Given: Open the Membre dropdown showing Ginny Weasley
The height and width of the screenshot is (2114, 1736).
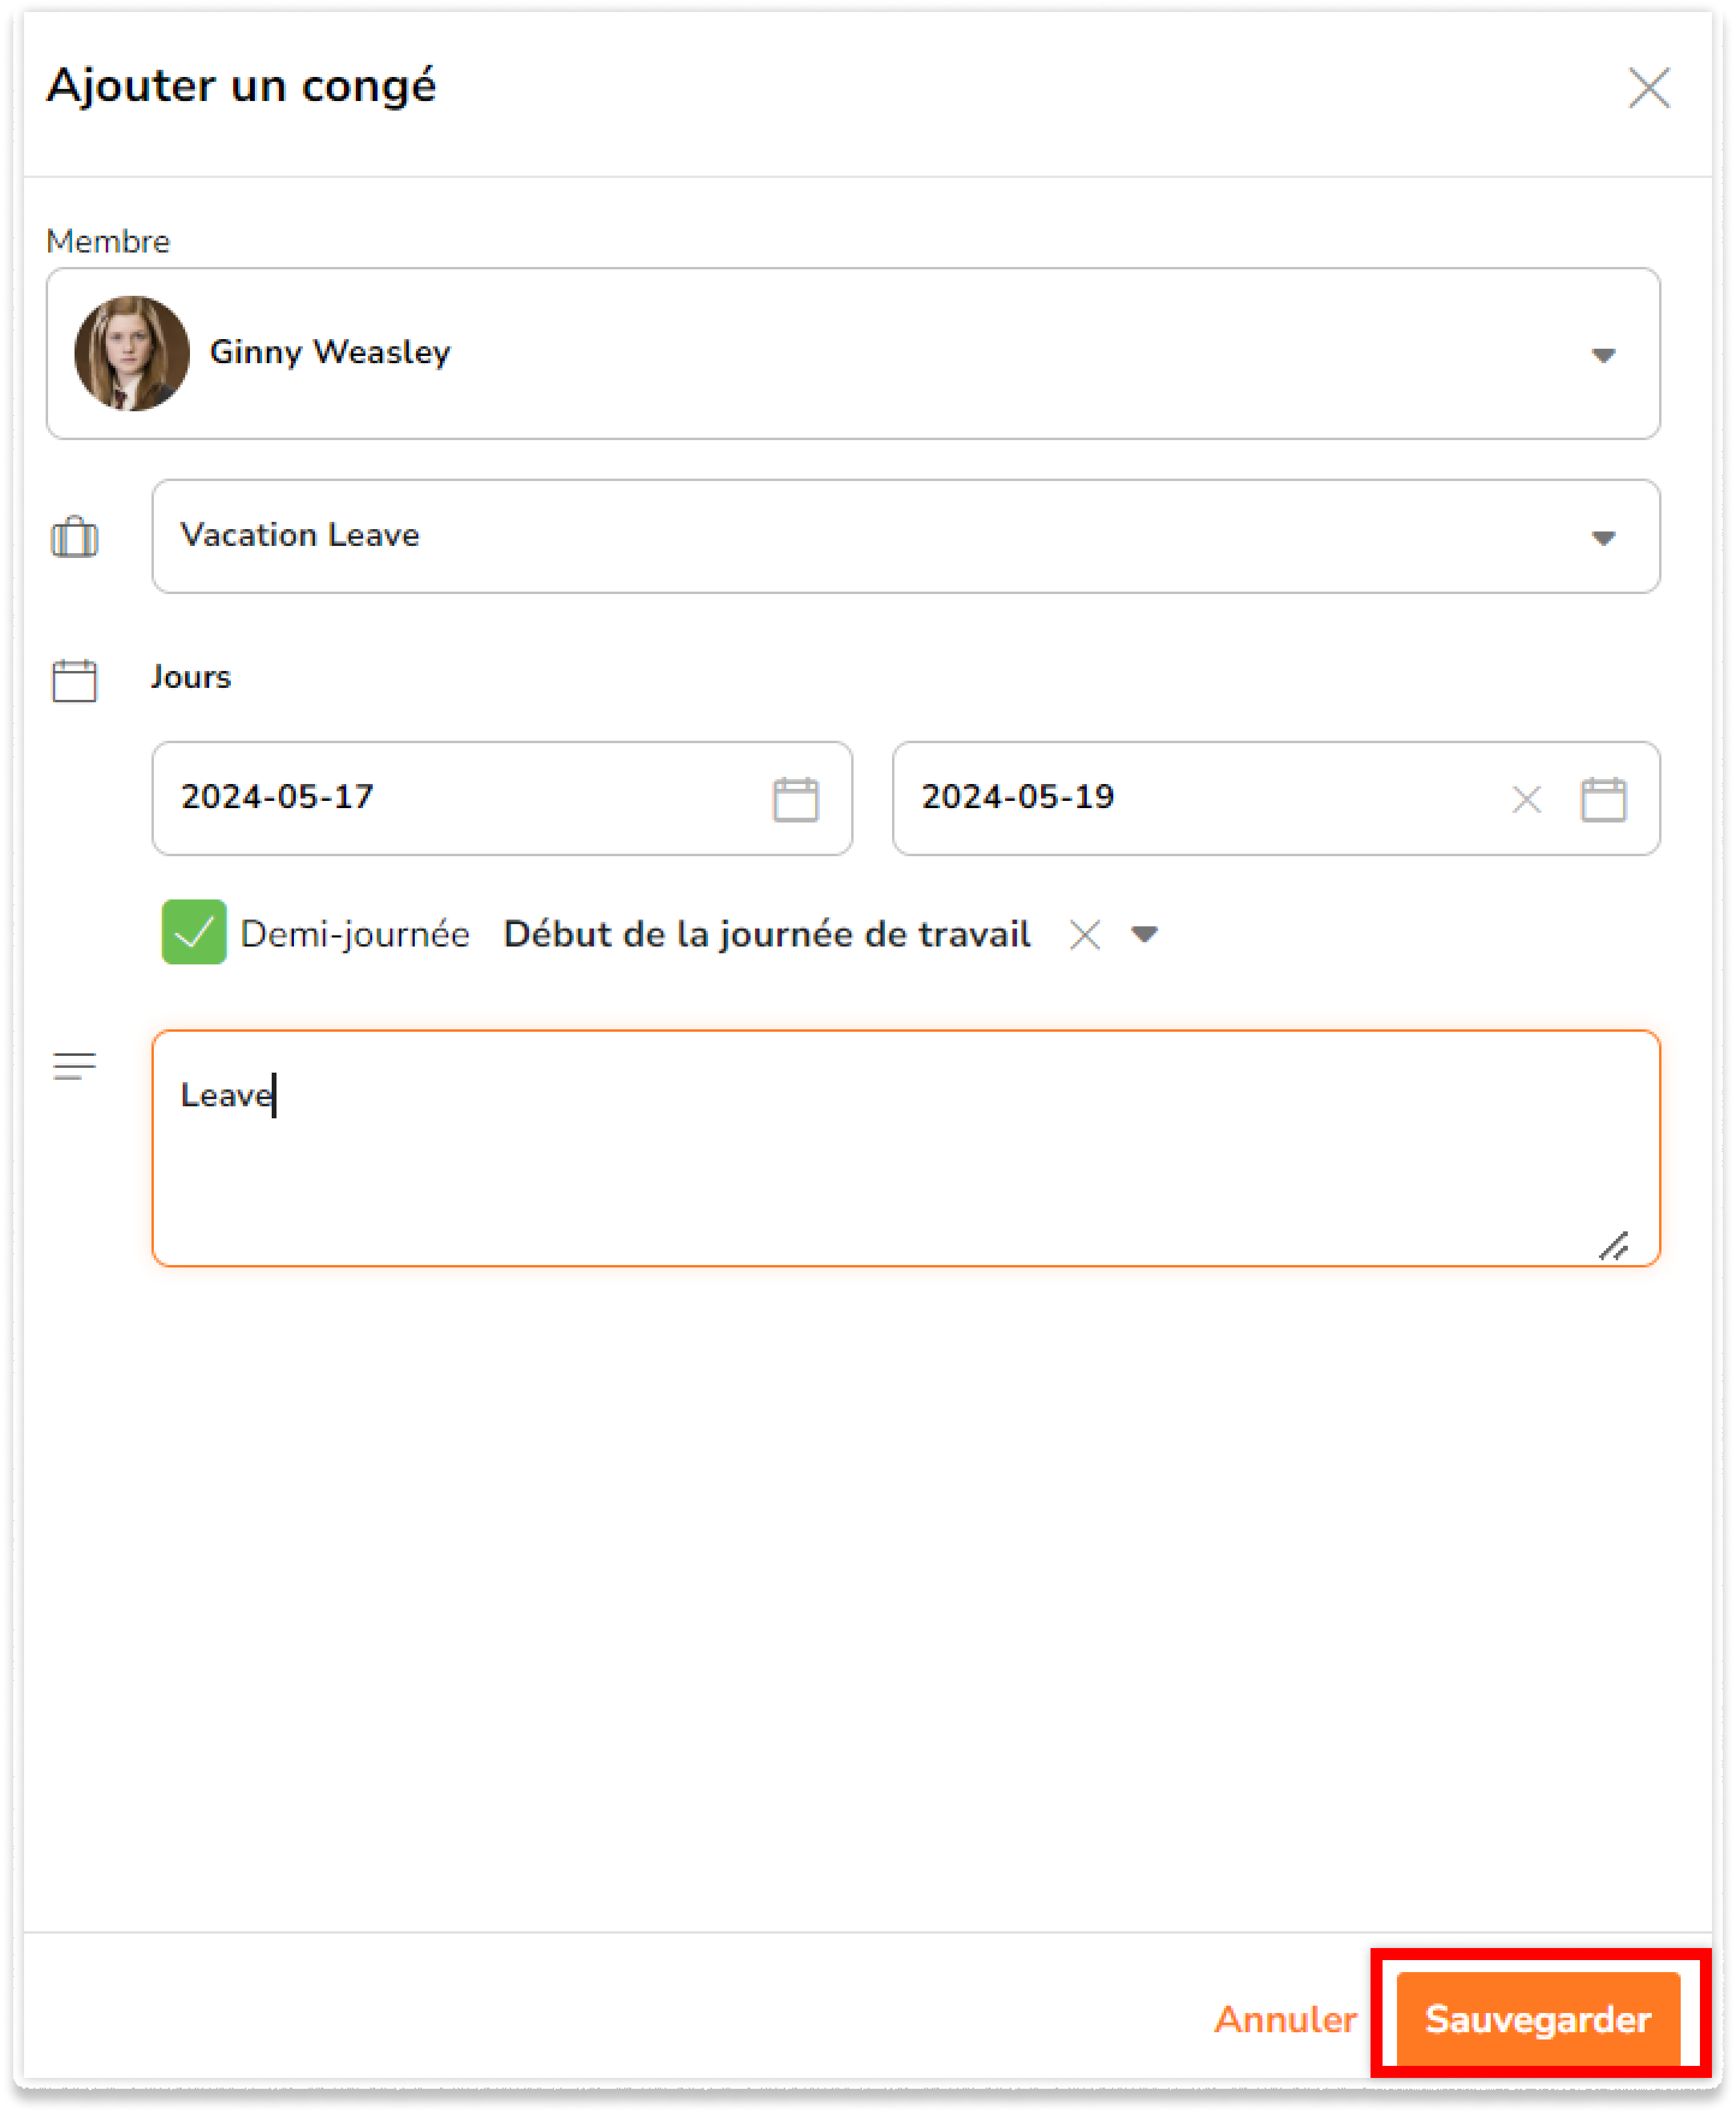Looking at the screenshot, I should tap(853, 353).
